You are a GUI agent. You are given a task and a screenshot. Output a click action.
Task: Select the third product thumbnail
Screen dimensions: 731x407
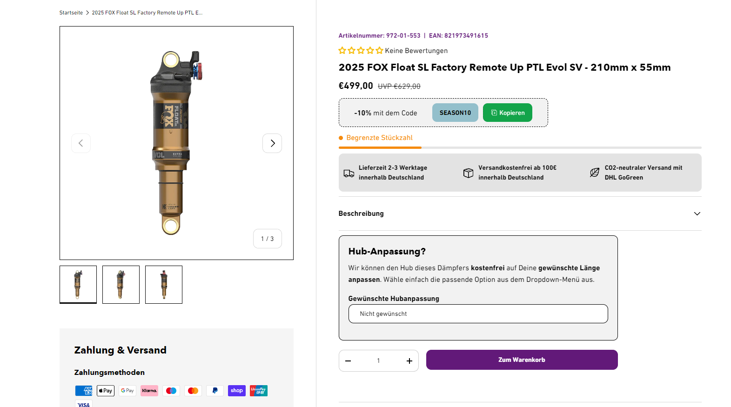pos(164,285)
